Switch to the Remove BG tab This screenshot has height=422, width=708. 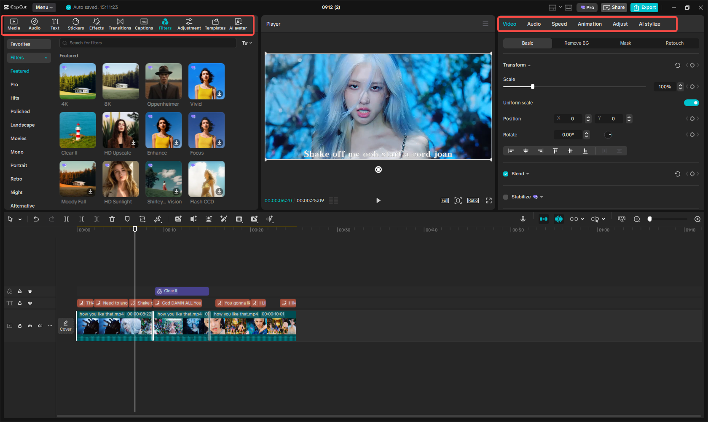[x=576, y=43]
